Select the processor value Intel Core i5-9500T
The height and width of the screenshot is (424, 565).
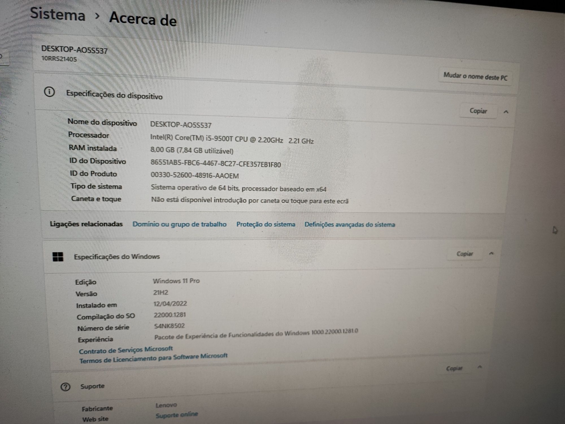pyautogui.click(x=232, y=139)
